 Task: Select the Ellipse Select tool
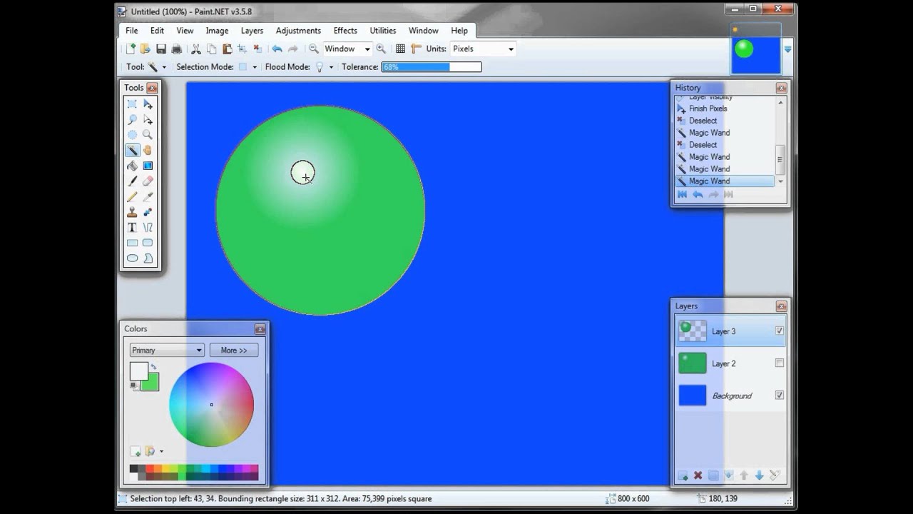click(132, 135)
